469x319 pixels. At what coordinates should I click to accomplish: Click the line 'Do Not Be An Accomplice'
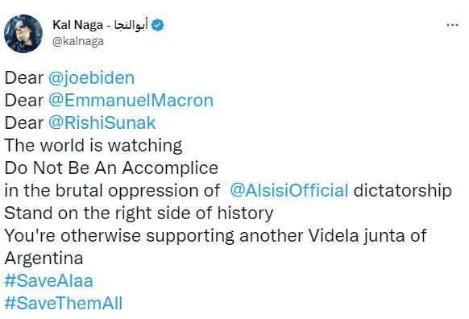click(x=111, y=168)
